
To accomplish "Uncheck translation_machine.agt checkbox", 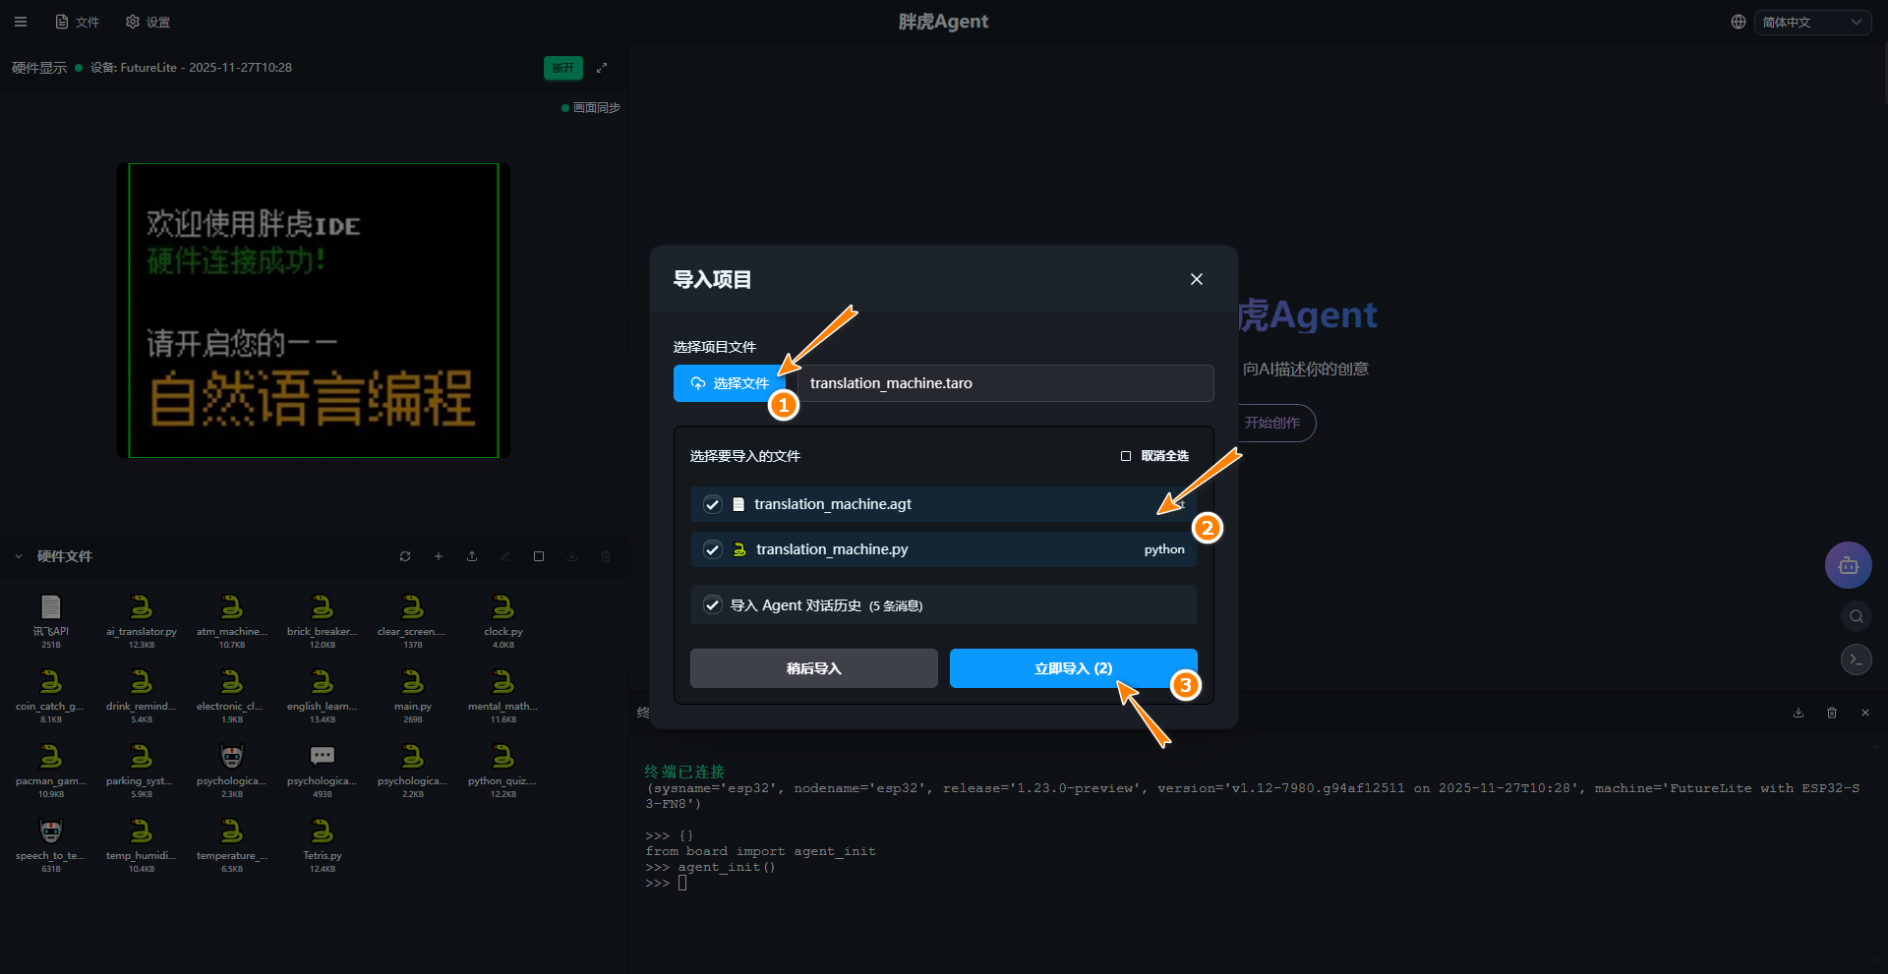I will coord(713,504).
